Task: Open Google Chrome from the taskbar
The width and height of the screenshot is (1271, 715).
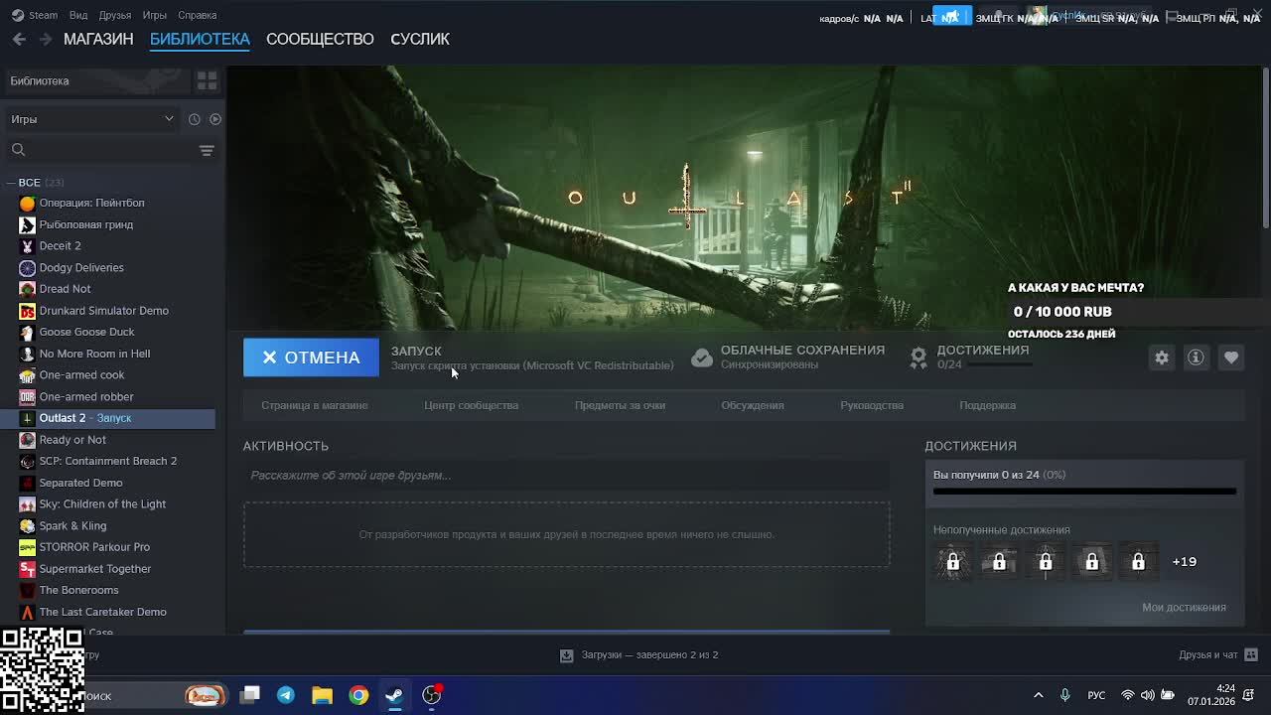Action: click(x=358, y=695)
